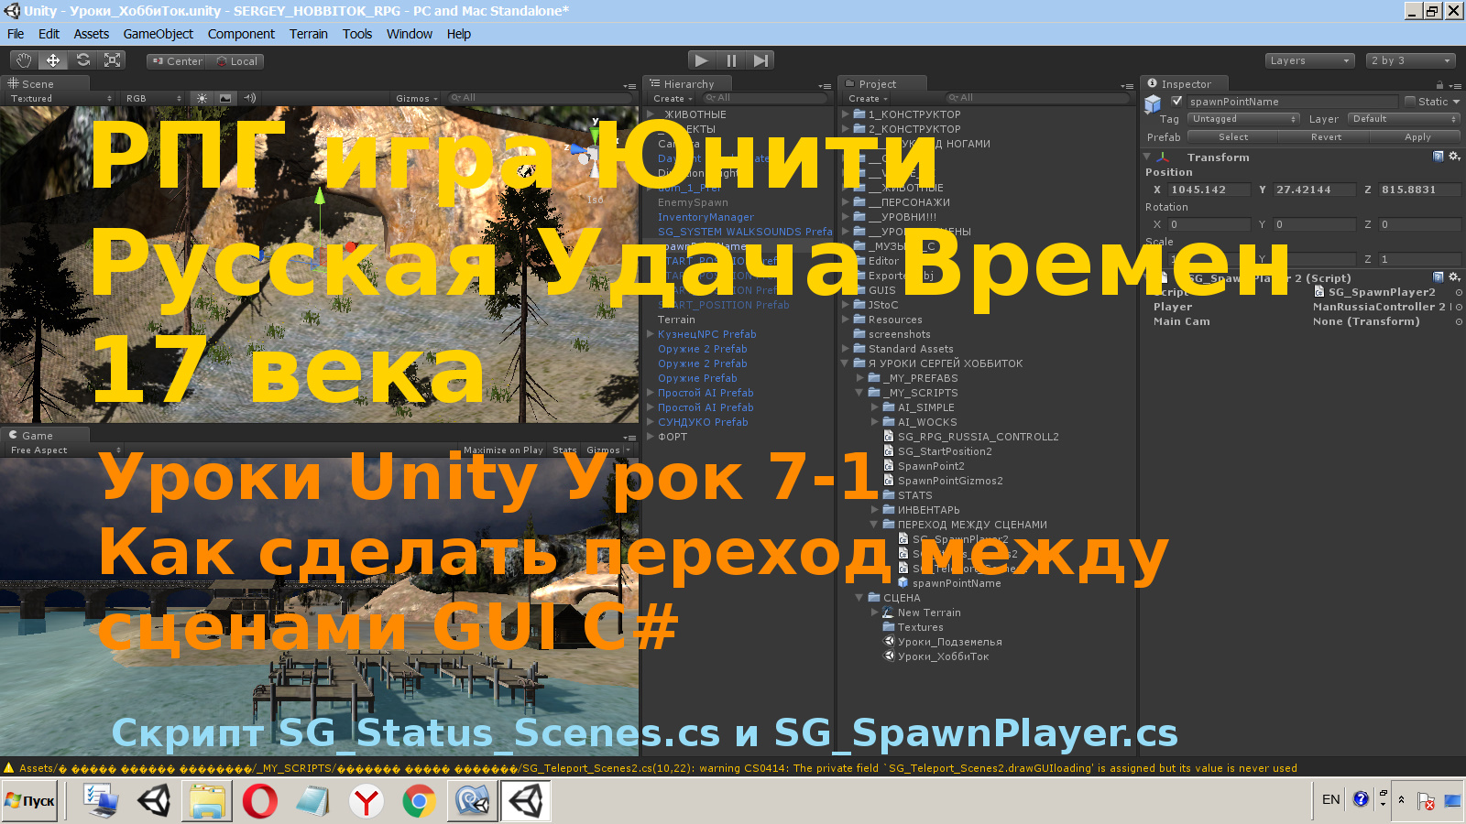Click the Prefab Revert button
This screenshot has height=824, width=1466.
[1325, 136]
